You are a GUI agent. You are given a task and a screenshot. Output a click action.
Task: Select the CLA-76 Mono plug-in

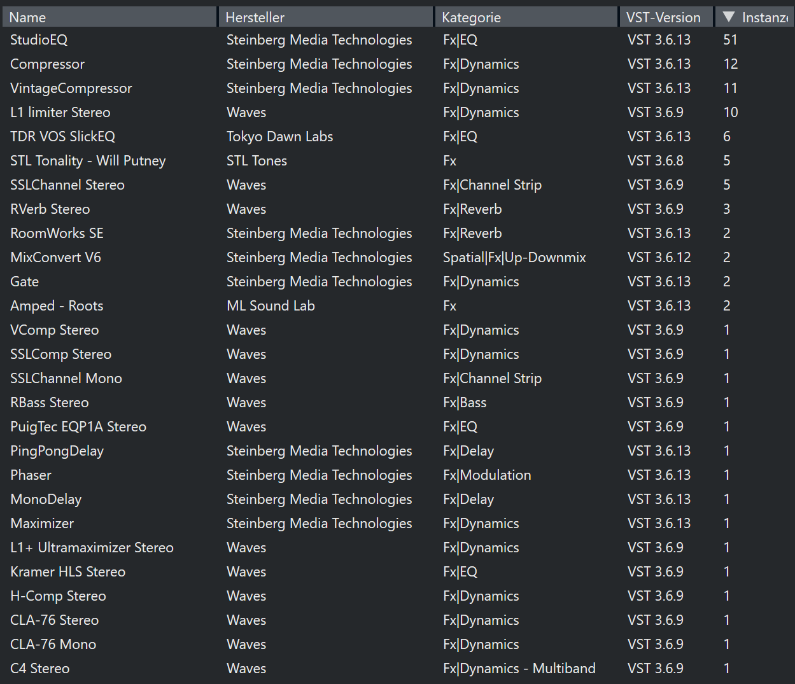[53, 645]
